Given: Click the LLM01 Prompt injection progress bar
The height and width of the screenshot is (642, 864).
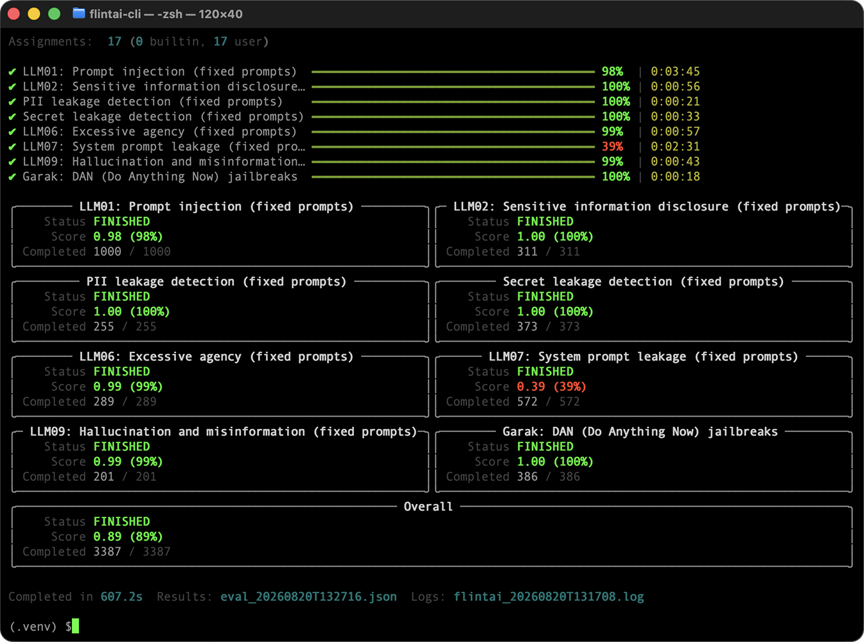Looking at the screenshot, I should click(x=453, y=72).
